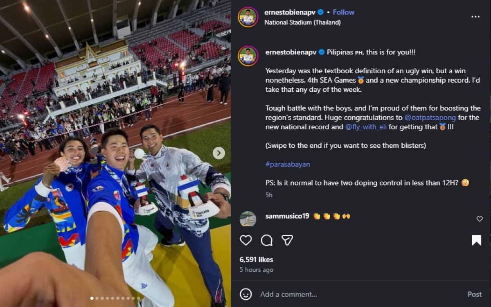The image size is (491, 307).
Task: Go to next photo with carousel arrow
Action: [x=218, y=153]
